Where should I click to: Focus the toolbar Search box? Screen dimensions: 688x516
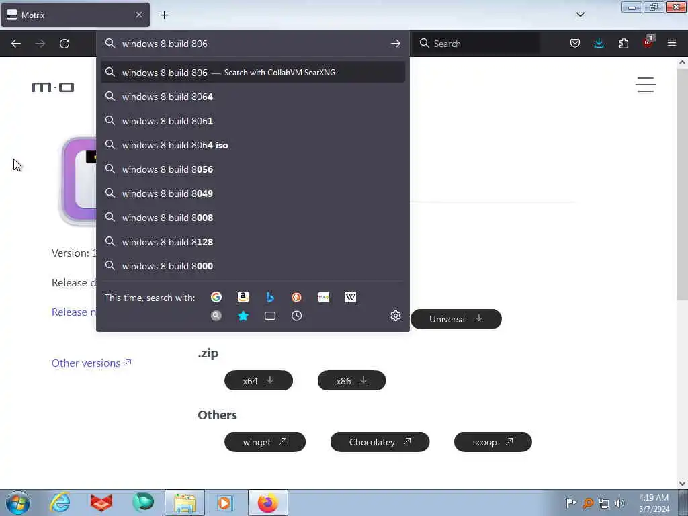click(x=476, y=44)
